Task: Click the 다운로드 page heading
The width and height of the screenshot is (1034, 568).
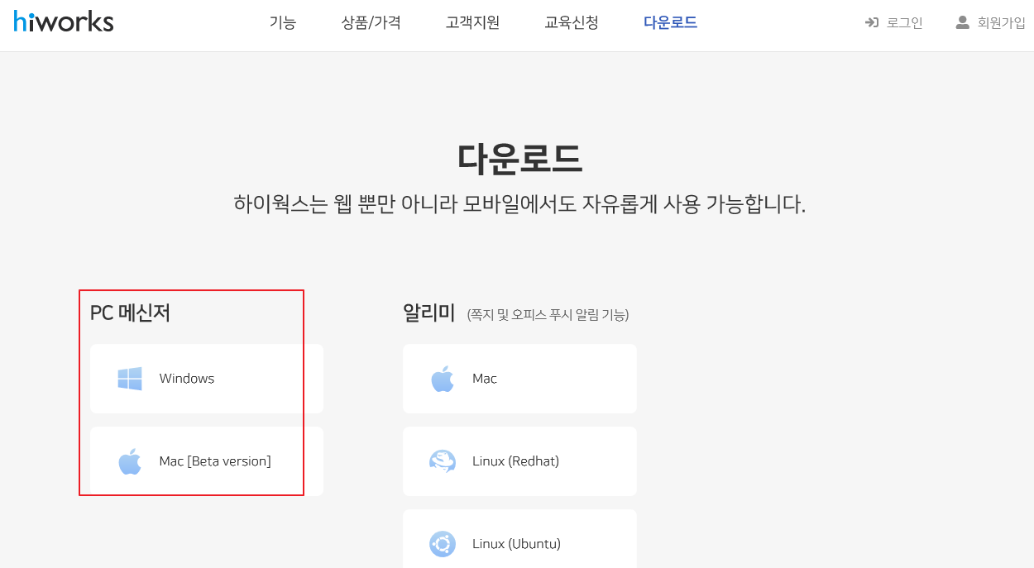Action: coord(519,159)
